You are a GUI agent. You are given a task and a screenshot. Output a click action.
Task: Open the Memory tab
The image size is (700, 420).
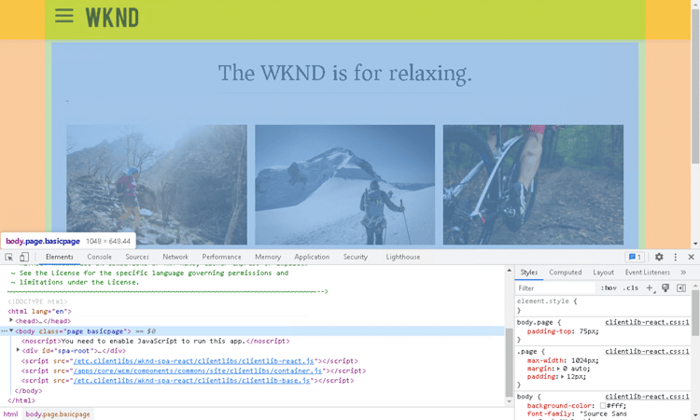(x=268, y=257)
